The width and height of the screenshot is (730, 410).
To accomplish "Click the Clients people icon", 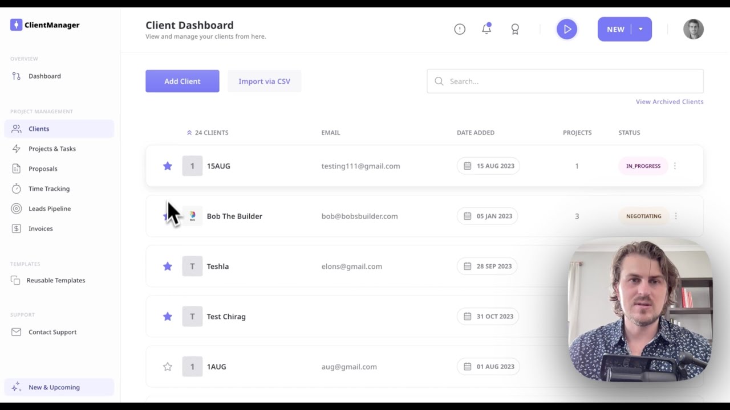I will pos(16,129).
